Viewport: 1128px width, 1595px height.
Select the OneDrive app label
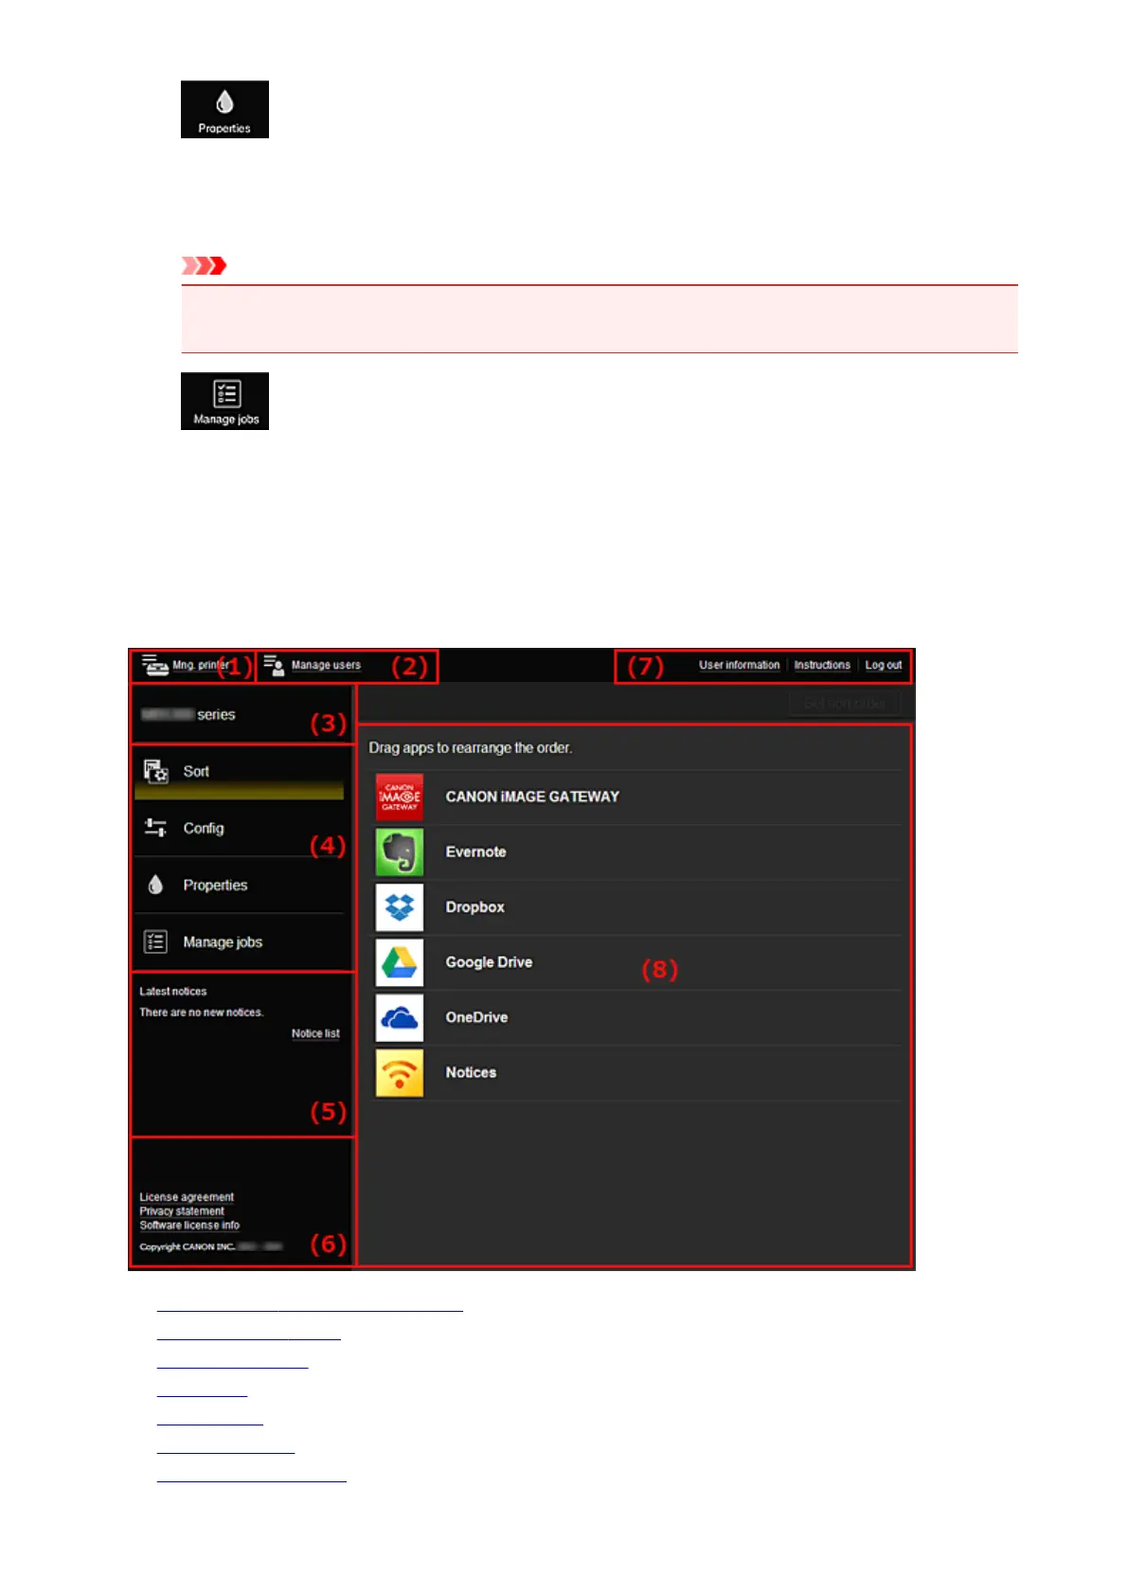tap(476, 1016)
